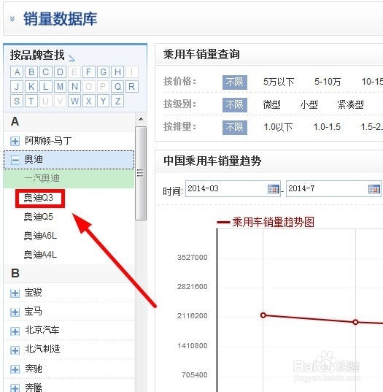
Task: Filter vehicle class by 小型
Action: (309, 104)
